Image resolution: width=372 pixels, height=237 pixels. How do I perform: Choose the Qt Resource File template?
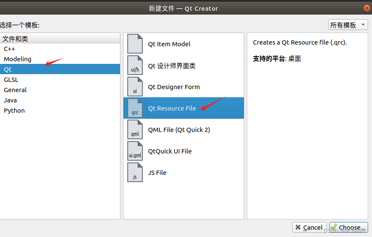184,108
